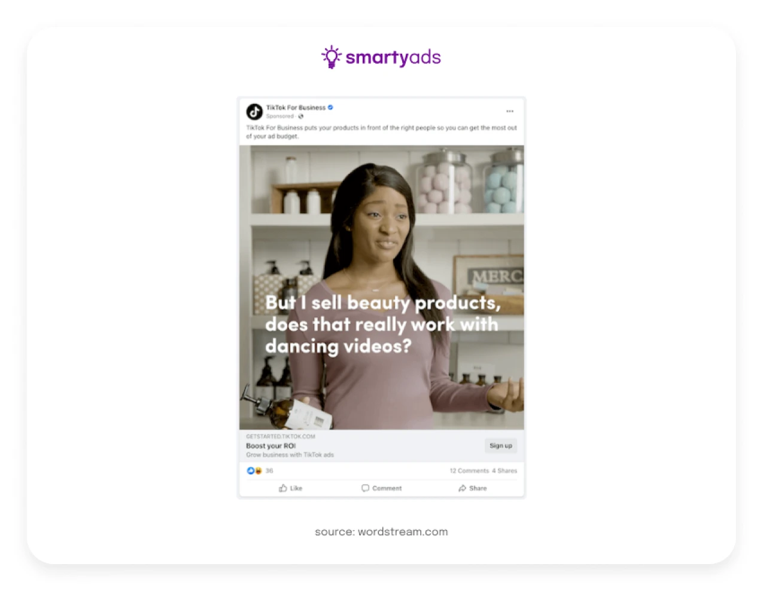Click the Boost your ROI headline
This screenshot has width=763, height=591.
point(270,446)
